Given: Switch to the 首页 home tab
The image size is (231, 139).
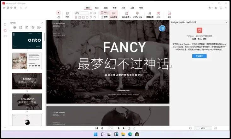Looking at the screenshot, I should [x=88, y=8].
